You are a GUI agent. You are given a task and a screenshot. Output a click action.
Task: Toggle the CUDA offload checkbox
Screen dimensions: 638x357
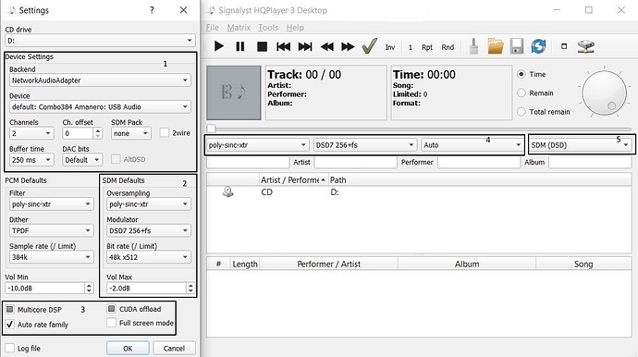(x=112, y=309)
